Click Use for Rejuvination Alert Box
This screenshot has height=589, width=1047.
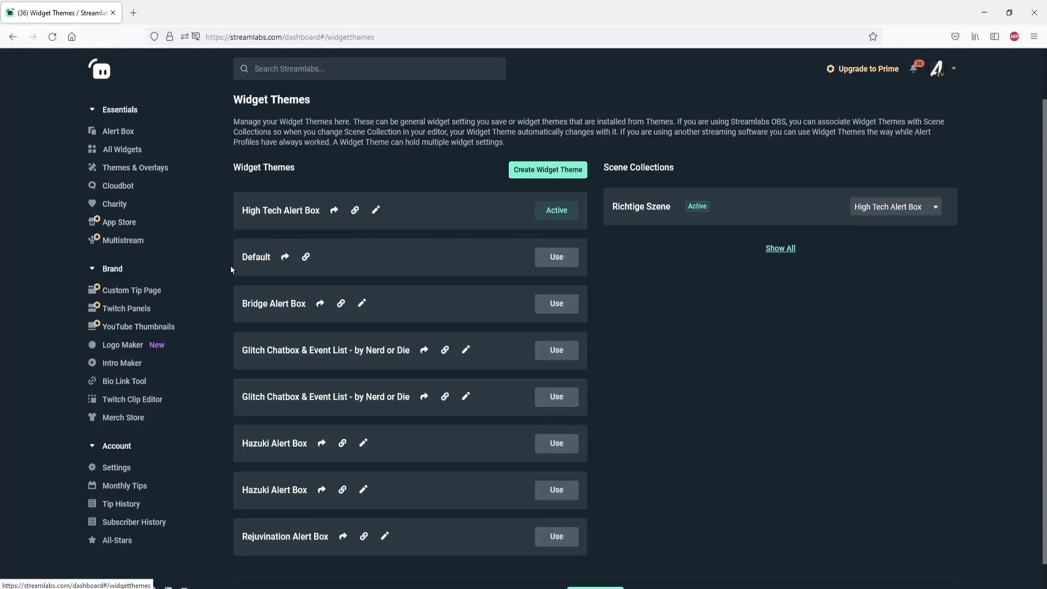556,537
